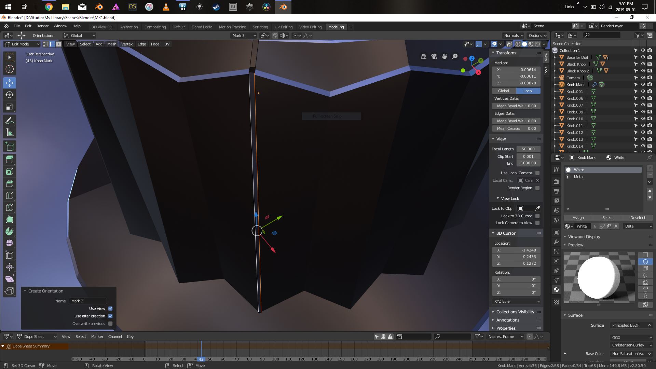Screen dimensions: 656x369
Task: Enable the Use View checkbox
Action: click(110, 309)
